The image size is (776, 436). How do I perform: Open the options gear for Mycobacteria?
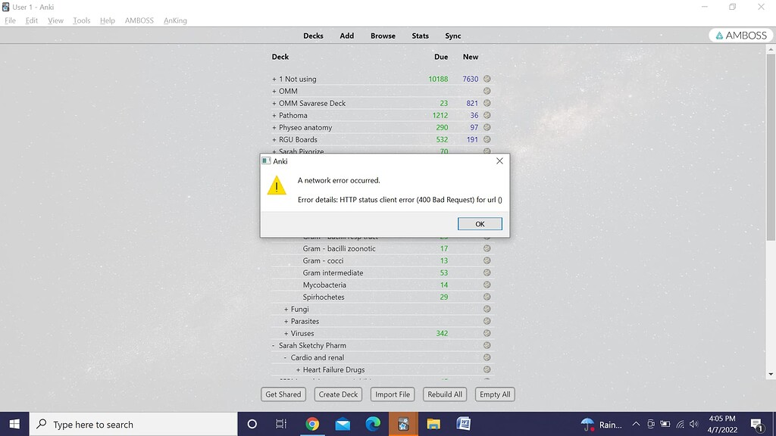pyautogui.click(x=486, y=285)
